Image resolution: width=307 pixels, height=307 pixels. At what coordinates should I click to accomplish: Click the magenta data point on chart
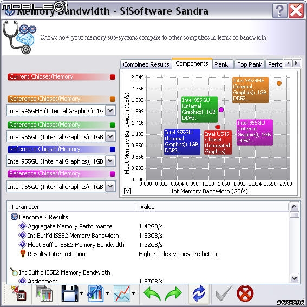tap(221, 109)
